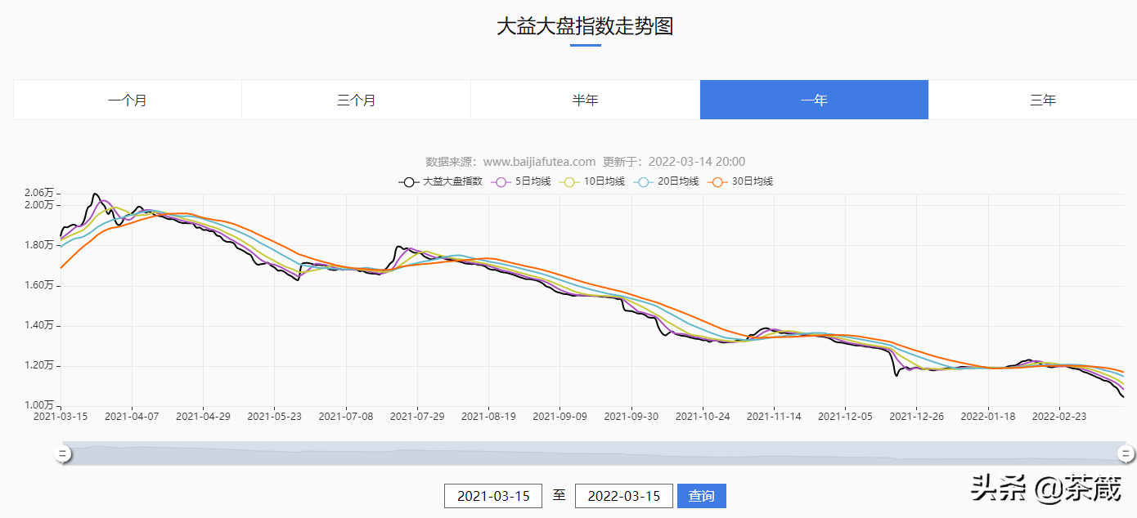Click the x-axis label 2022-02-23

1059,416
